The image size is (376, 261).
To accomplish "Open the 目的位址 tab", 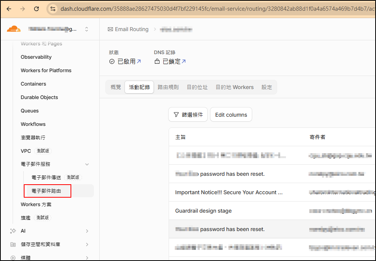I will click(x=197, y=87).
